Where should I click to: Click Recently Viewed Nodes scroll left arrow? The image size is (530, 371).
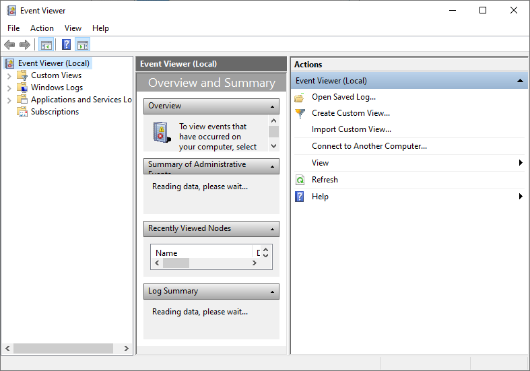157,263
